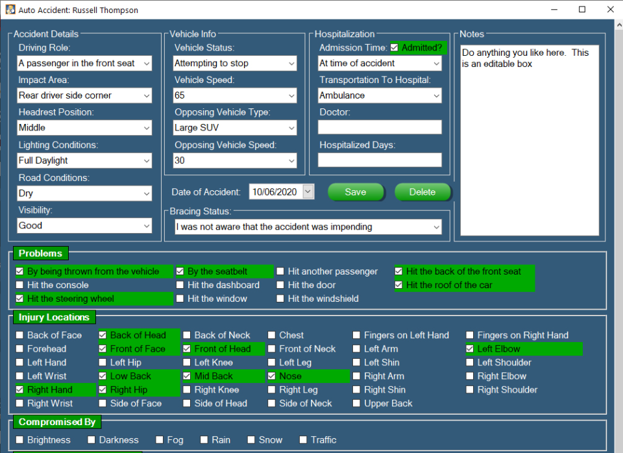
Task: Check the Chest injury checkbox
Action: tap(272, 335)
